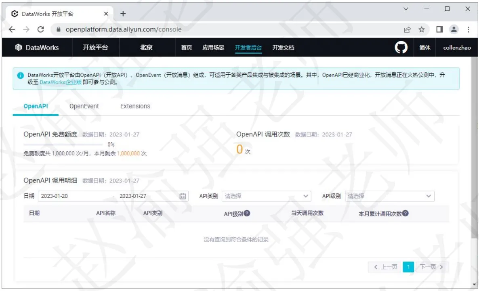
Task: Switch to the OpenEvent tab
Action: pyautogui.click(x=84, y=106)
